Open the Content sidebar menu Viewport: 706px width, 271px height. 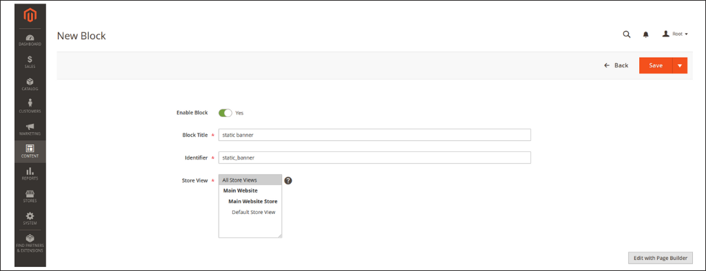(x=30, y=151)
